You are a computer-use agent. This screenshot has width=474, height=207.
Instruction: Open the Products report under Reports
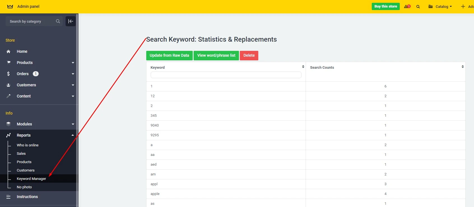24,162
